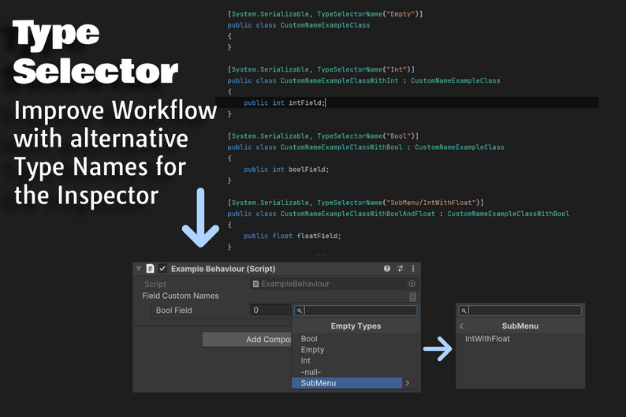The height and width of the screenshot is (417, 626).
Task: Open component presets slider icon
Action: coord(400,269)
